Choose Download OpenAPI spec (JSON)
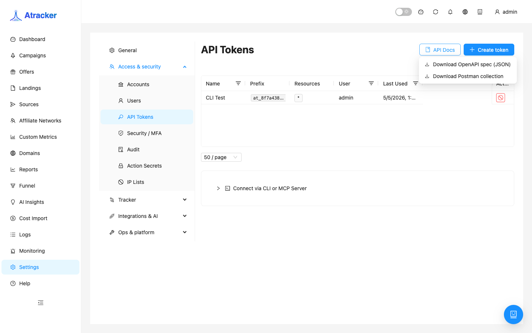The image size is (532, 333). [468, 64]
